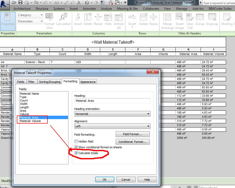Click the Field Format button
Image resolution: width=235 pixels, height=188 pixels.
[132, 134]
